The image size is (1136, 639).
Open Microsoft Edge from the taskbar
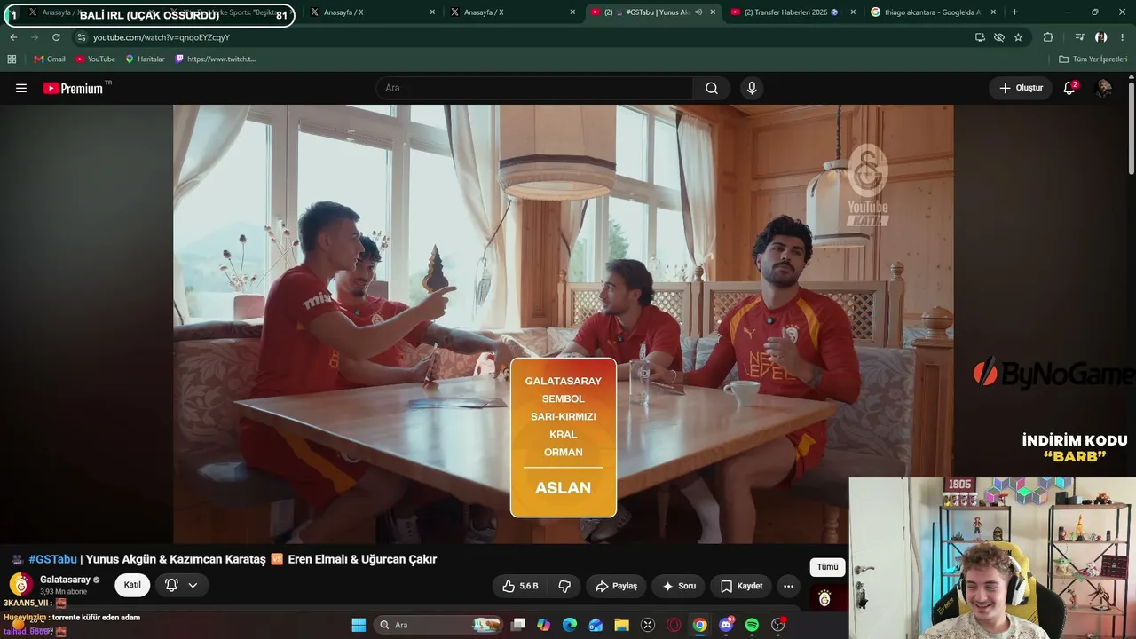[570, 625]
